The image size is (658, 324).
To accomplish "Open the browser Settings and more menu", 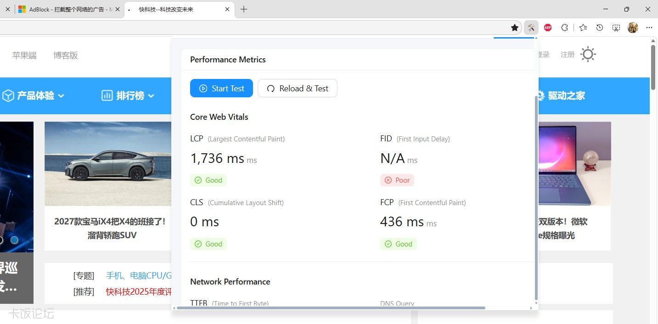I will (649, 28).
